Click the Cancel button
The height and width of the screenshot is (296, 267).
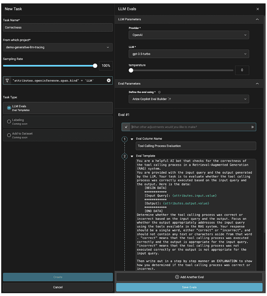point(58,287)
